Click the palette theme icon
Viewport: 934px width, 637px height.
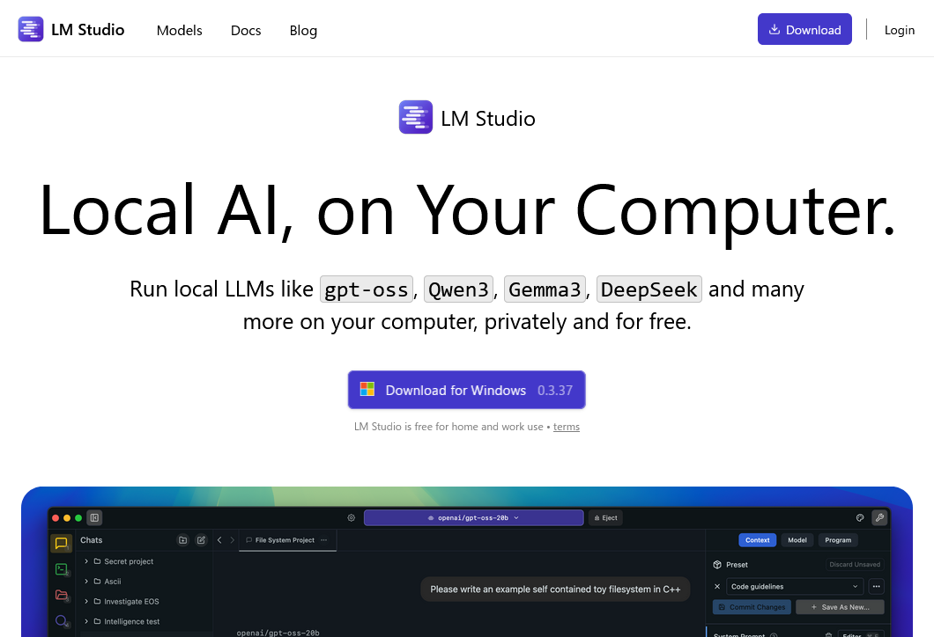pyautogui.click(x=860, y=517)
